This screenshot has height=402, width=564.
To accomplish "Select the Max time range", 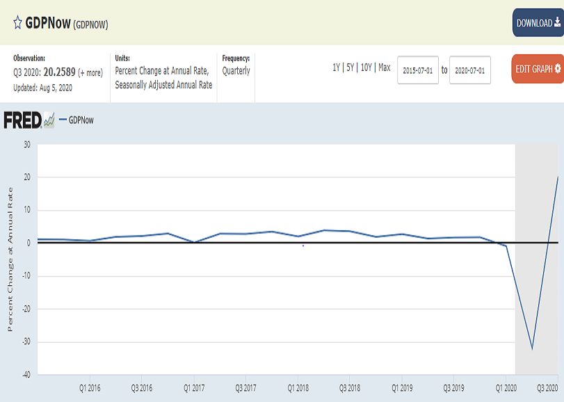I will [384, 68].
